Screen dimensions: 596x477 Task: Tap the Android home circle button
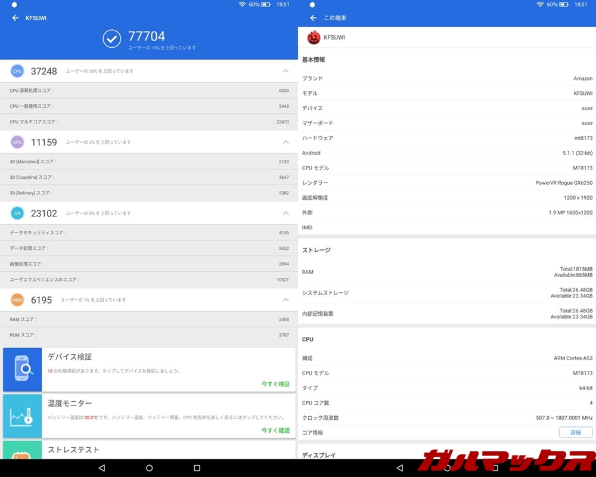coord(149,469)
